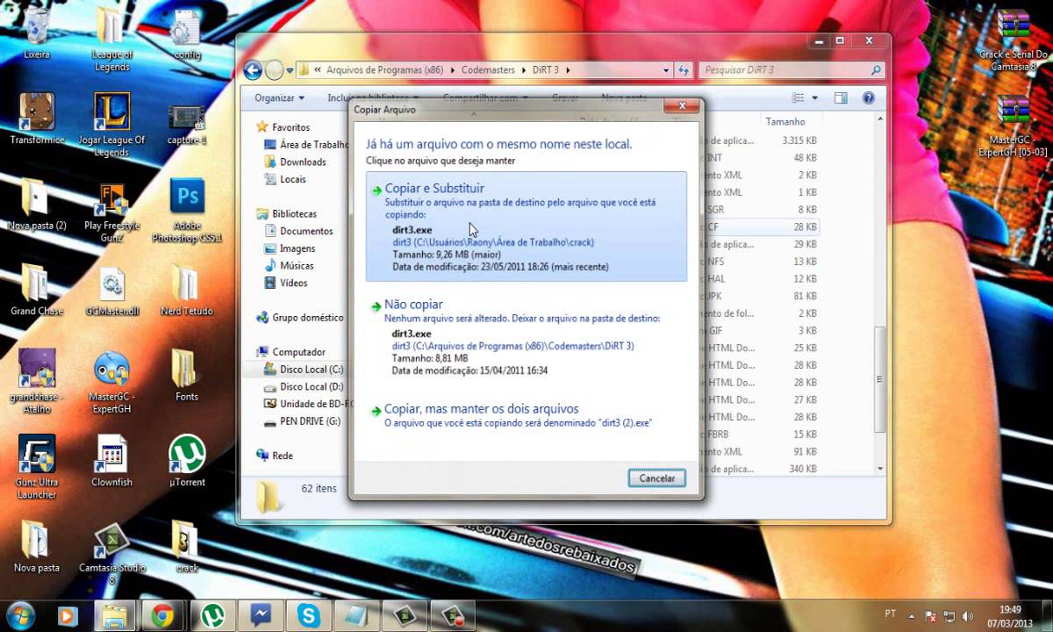Open the Organizar dropdown menu
The width and height of the screenshot is (1053, 632).
pyautogui.click(x=277, y=97)
